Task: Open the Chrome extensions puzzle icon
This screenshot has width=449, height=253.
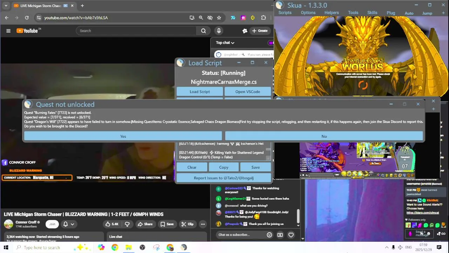Action: click(263, 18)
